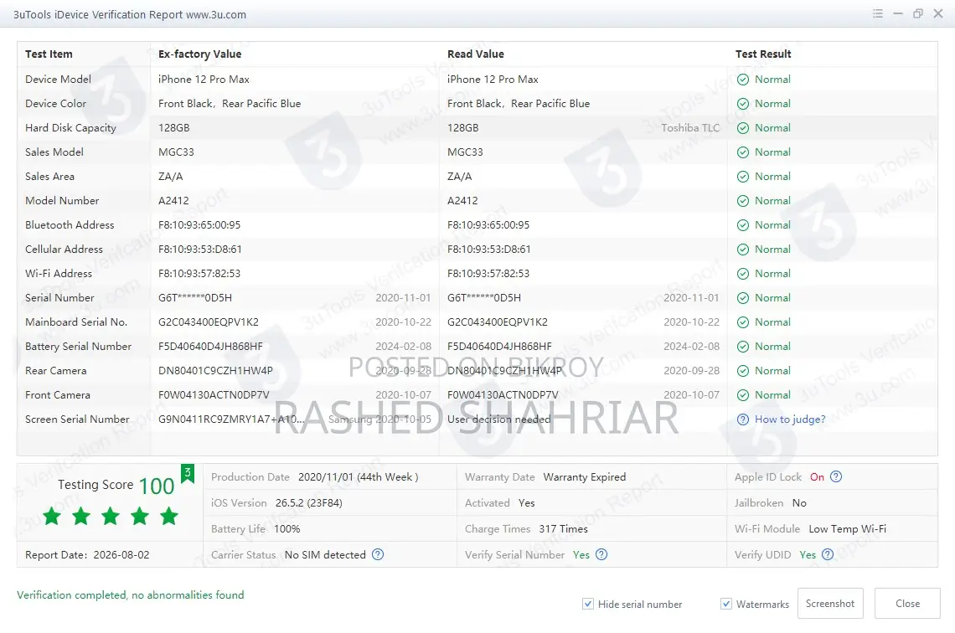
Task: Select the Toshiba TLC disk label
Action: click(x=690, y=128)
